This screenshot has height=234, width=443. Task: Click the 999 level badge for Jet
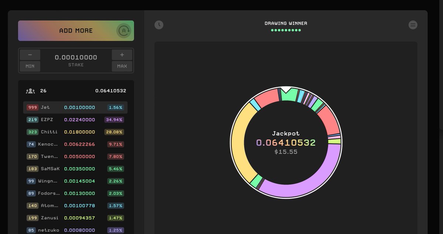tap(32, 107)
